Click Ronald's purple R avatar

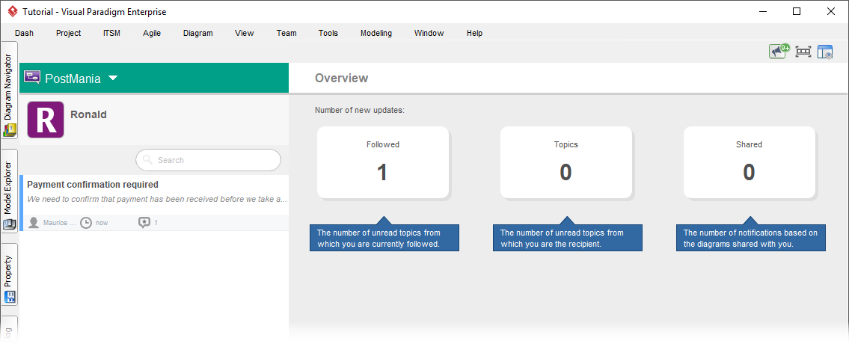pos(46,119)
